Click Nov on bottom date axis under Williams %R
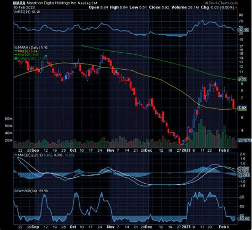The image size is (252, 230). (x=111, y=227)
